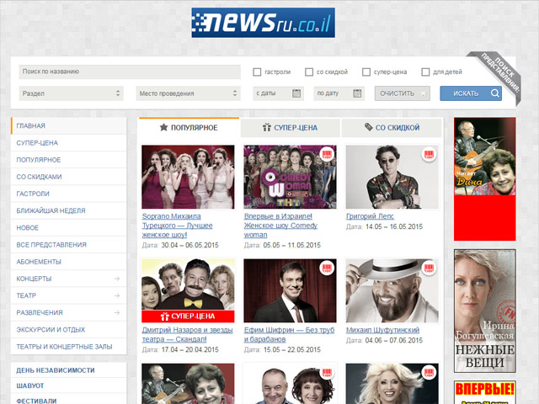Expand the РАЗВЛЕЧЕНИЯ submenu arrow

click(117, 312)
